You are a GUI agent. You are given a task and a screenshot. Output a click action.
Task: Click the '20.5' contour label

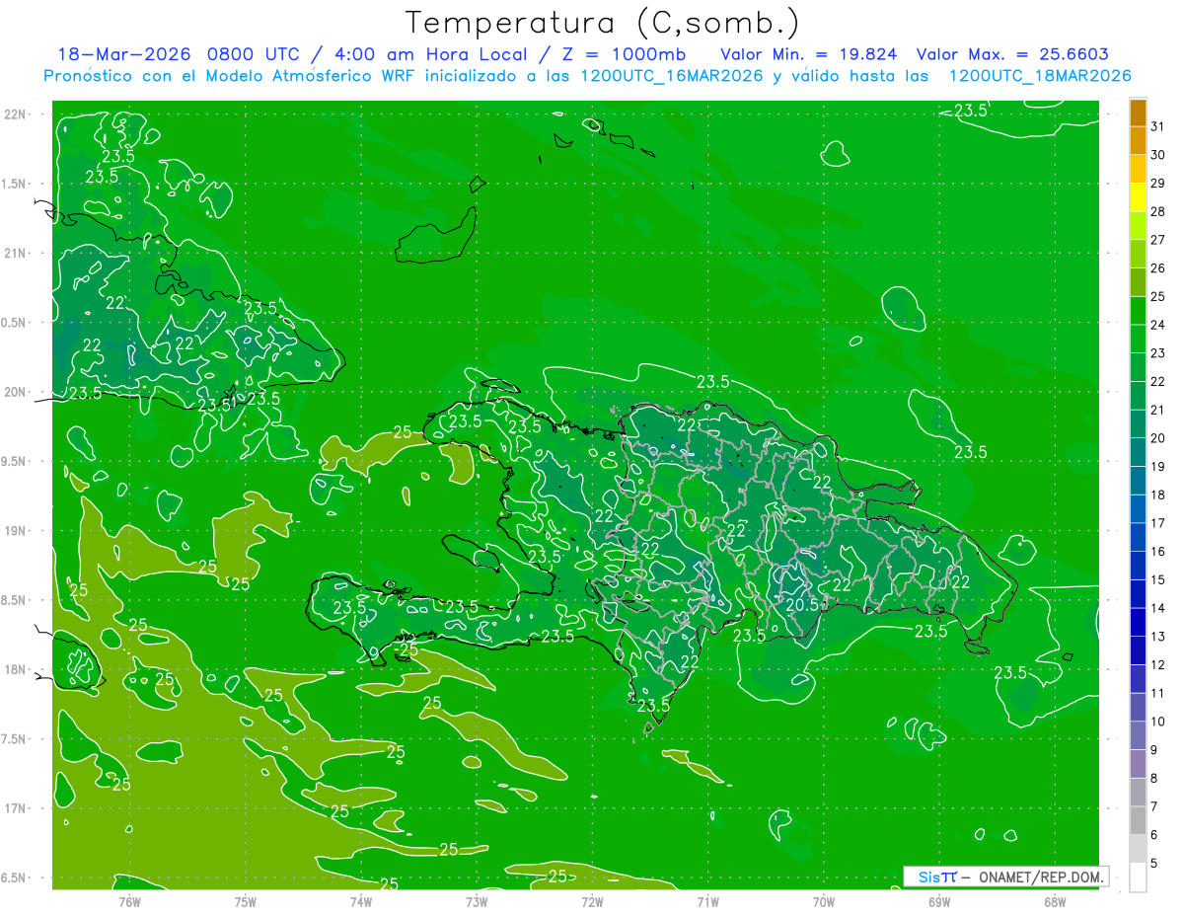click(x=801, y=605)
